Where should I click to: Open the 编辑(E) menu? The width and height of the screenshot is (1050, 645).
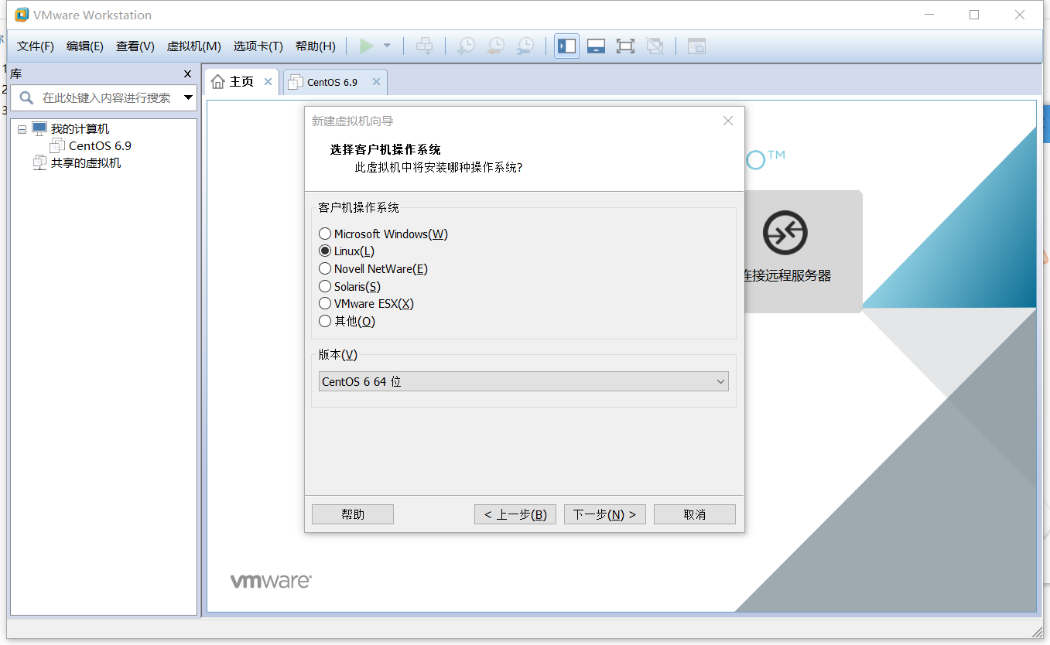click(85, 46)
